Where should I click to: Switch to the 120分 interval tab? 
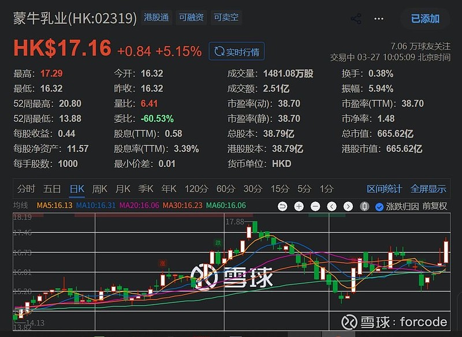point(196,189)
